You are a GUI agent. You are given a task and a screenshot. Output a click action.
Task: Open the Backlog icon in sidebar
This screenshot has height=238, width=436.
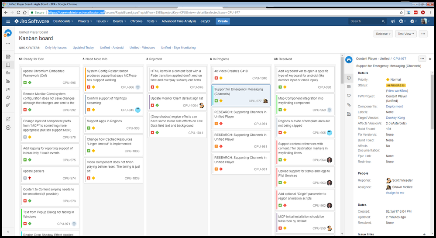8,56
